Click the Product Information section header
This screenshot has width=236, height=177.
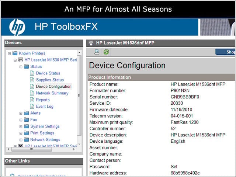pyautogui.click(x=162, y=77)
